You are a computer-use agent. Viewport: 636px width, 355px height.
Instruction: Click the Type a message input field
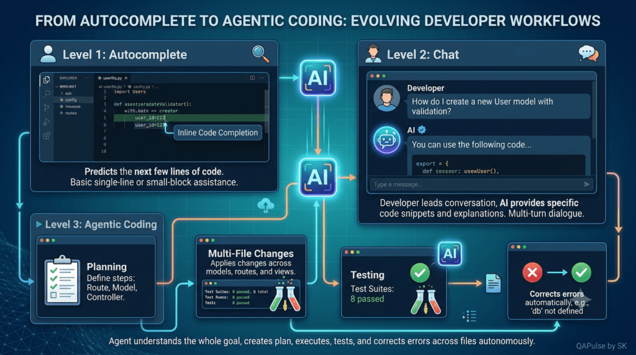tap(481, 184)
